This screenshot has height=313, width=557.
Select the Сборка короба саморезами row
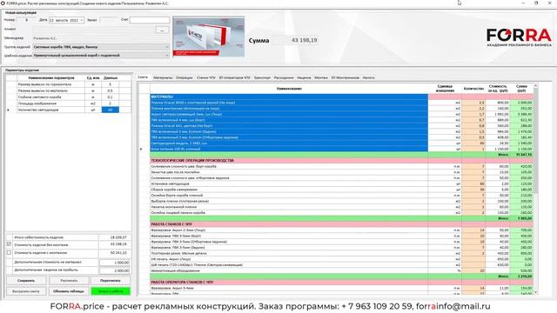[341, 190]
